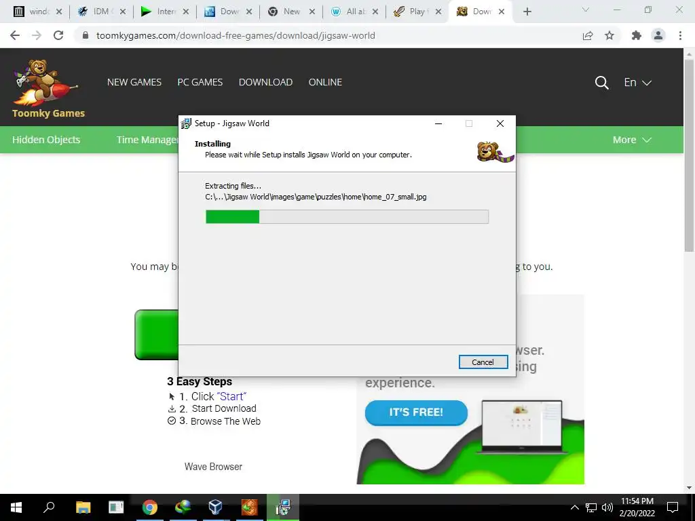
Task: Expand the En language dropdown
Action: [x=637, y=82]
